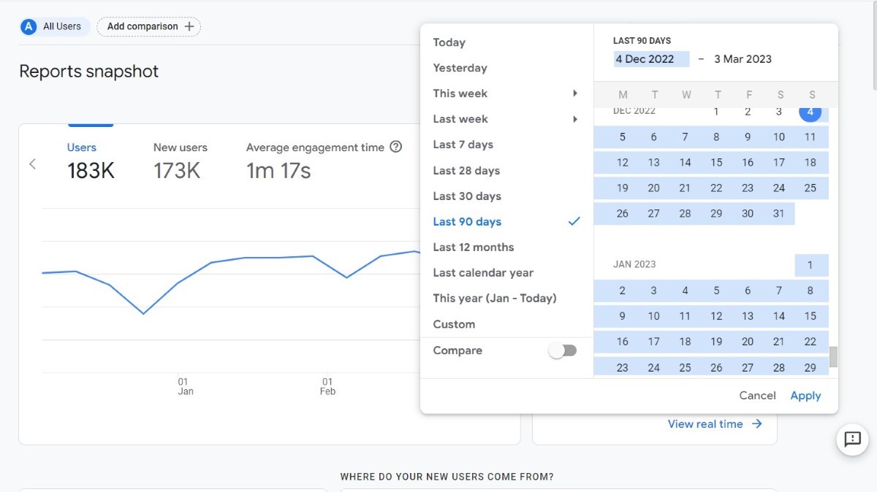Image resolution: width=877 pixels, height=492 pixels.
Task: Click the arrow icon next to View real time
Action: coord(757,424)
